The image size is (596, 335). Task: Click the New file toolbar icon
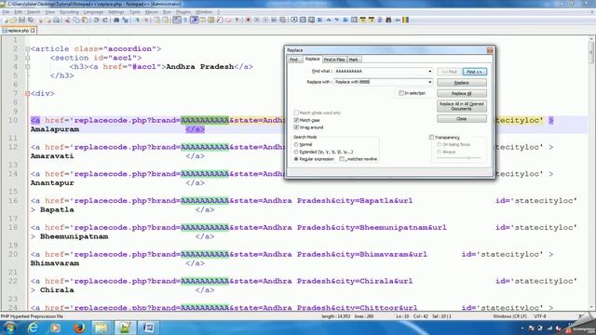click(5, 20)
